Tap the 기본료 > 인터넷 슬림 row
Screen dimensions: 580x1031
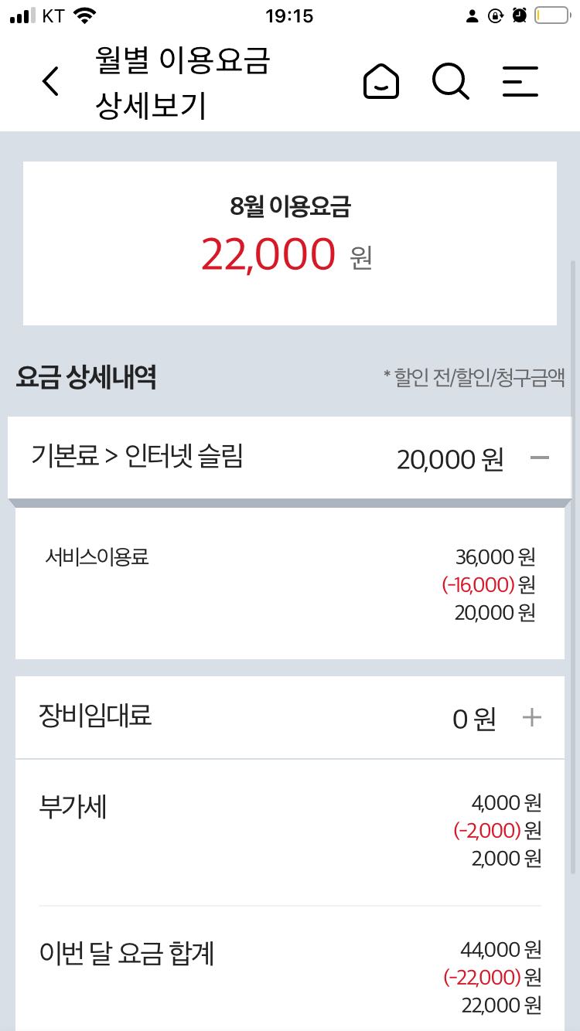(x=232, y=458)
